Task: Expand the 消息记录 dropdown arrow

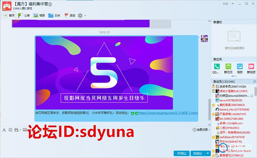Action: click(209, 130)
